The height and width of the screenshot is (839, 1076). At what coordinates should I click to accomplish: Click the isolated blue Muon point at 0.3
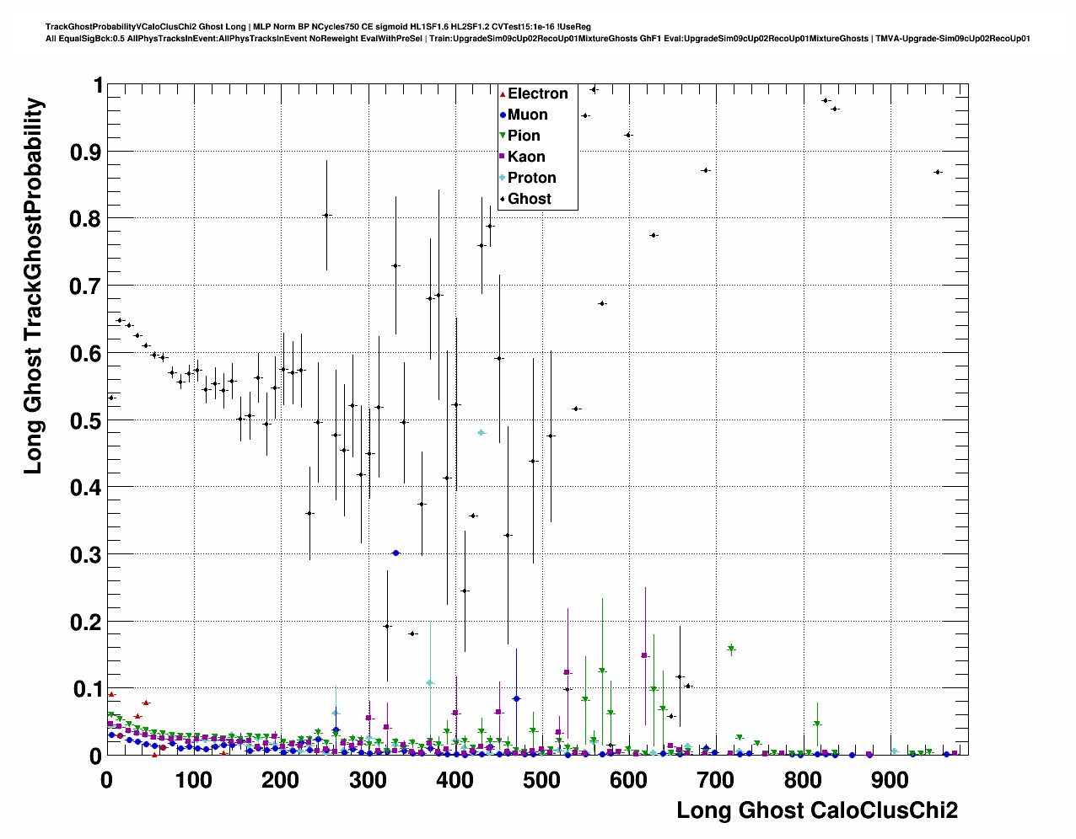395,553
